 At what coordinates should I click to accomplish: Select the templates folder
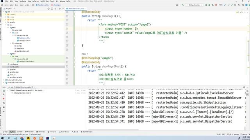click(19, 48)
